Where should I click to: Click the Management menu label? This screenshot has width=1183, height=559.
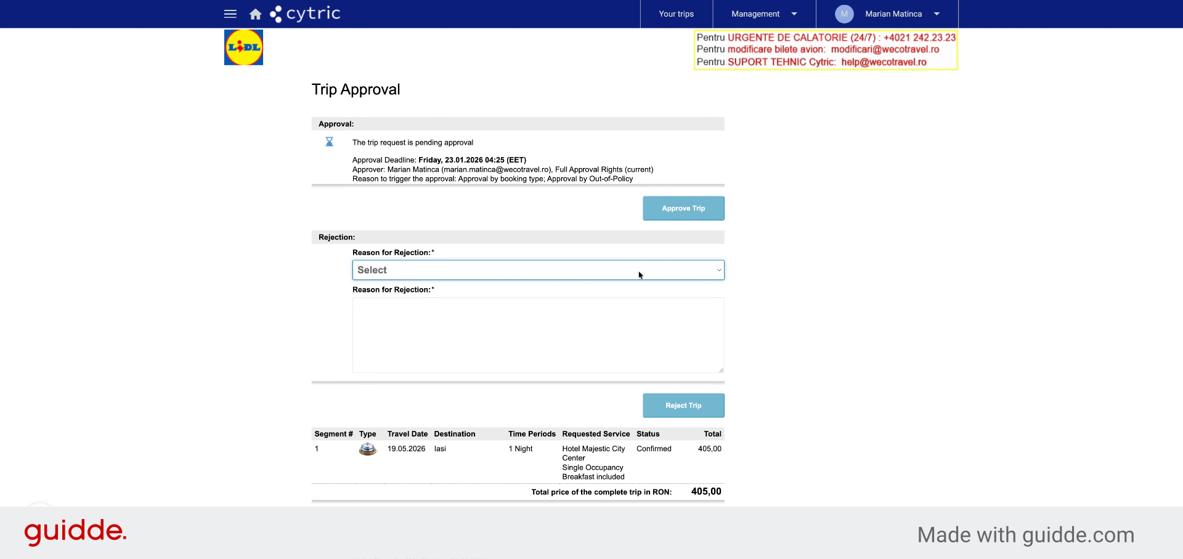click(755, 14)
